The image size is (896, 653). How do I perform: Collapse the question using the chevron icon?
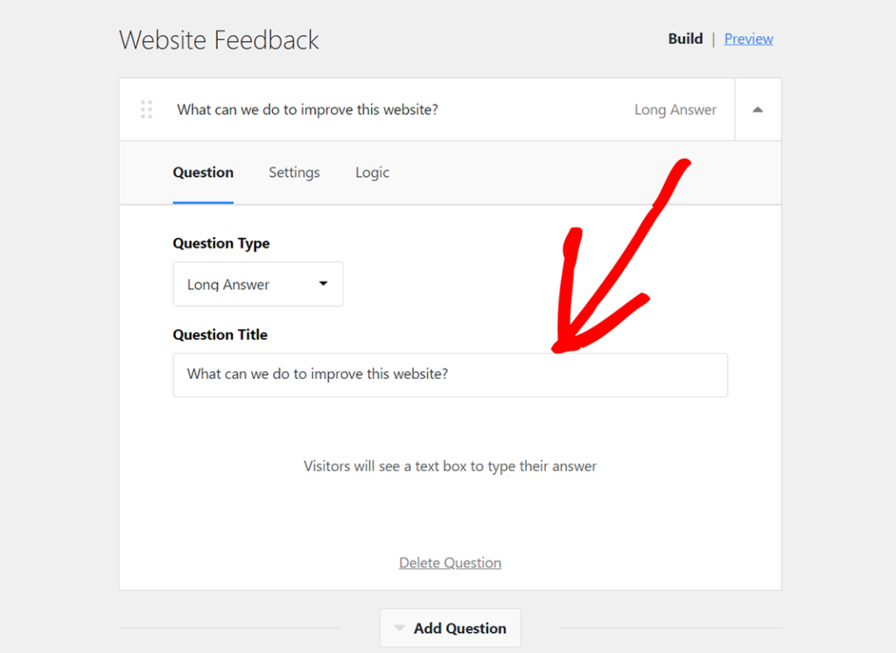tap(758, 109)
